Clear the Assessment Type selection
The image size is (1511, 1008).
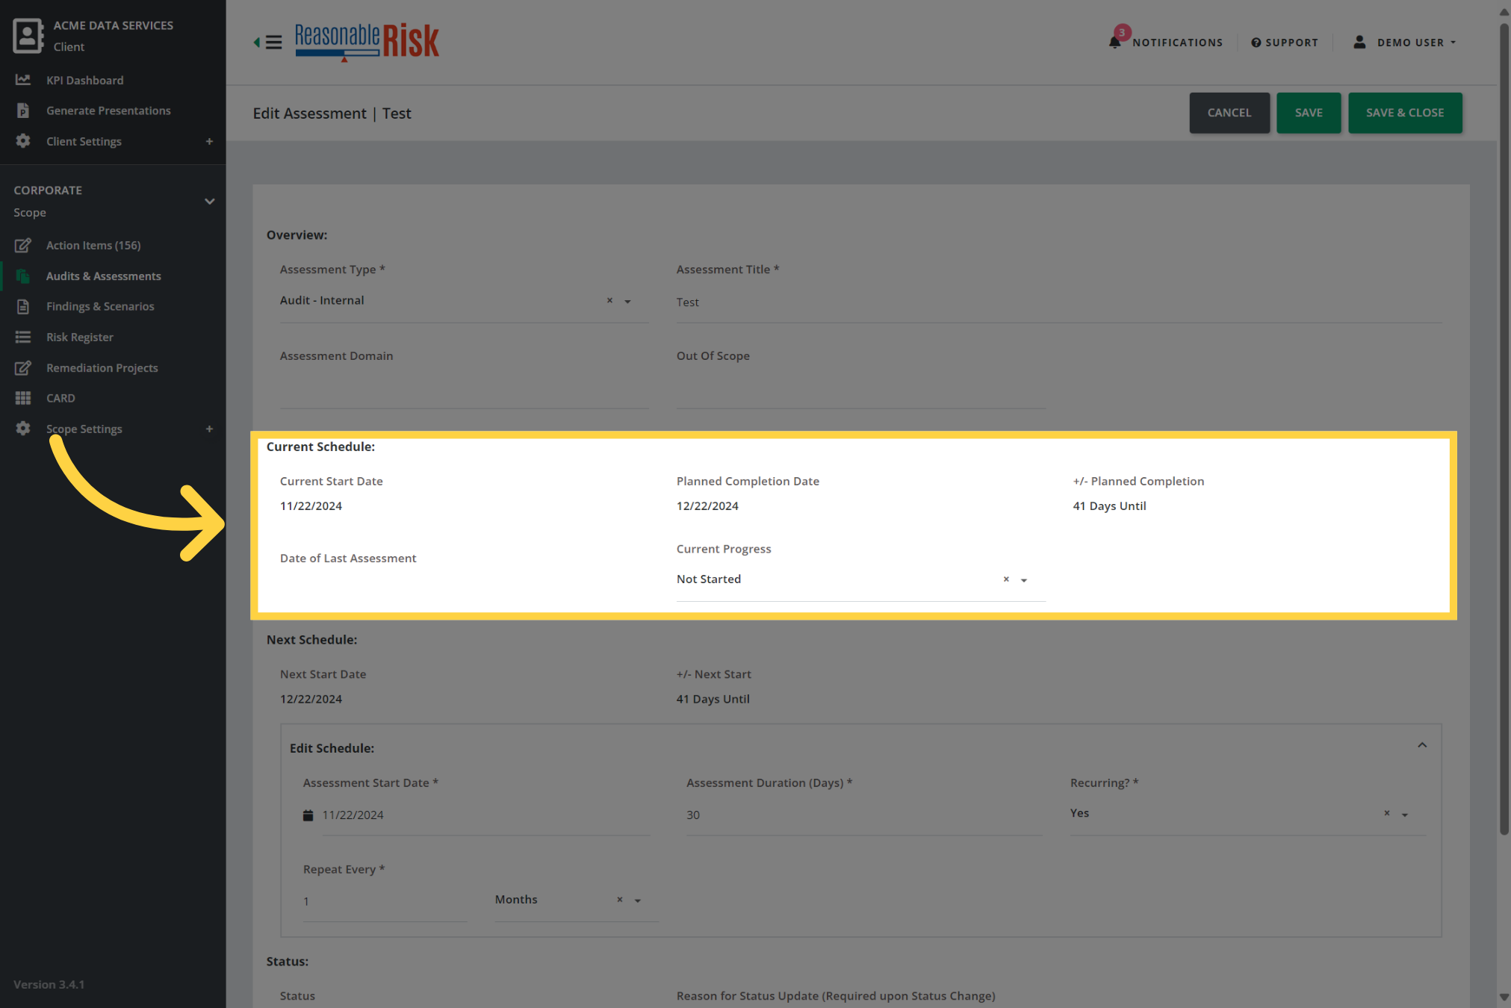609,300
